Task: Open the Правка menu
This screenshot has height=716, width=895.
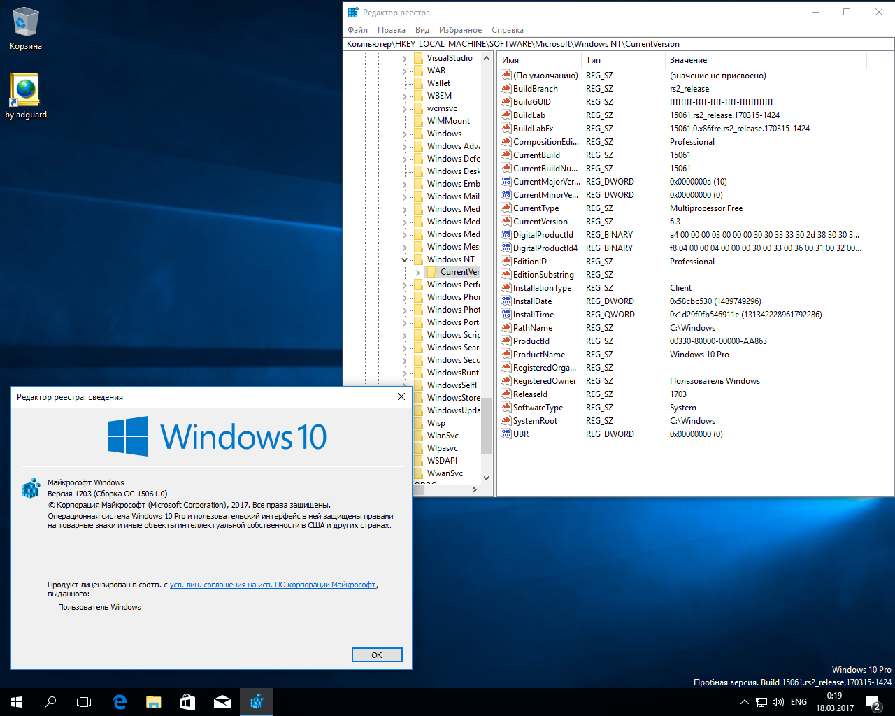Action: (x=392, y=30)
